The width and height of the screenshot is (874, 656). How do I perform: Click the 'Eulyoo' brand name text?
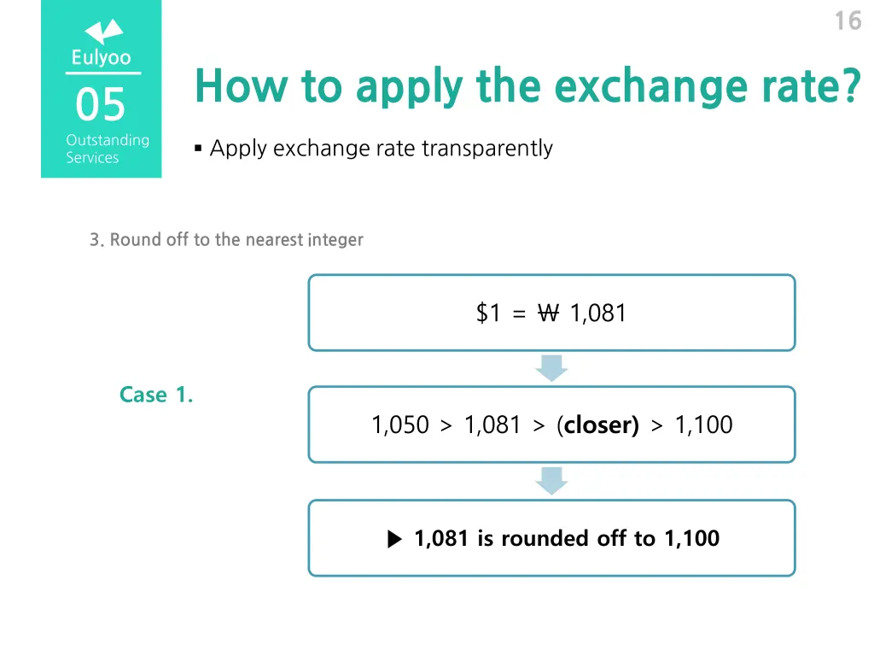pos(102,57)
